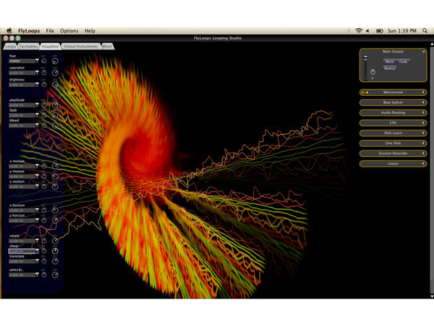
Task: Click the large knob in the brightness row
Action: click(x=55, y=85)
